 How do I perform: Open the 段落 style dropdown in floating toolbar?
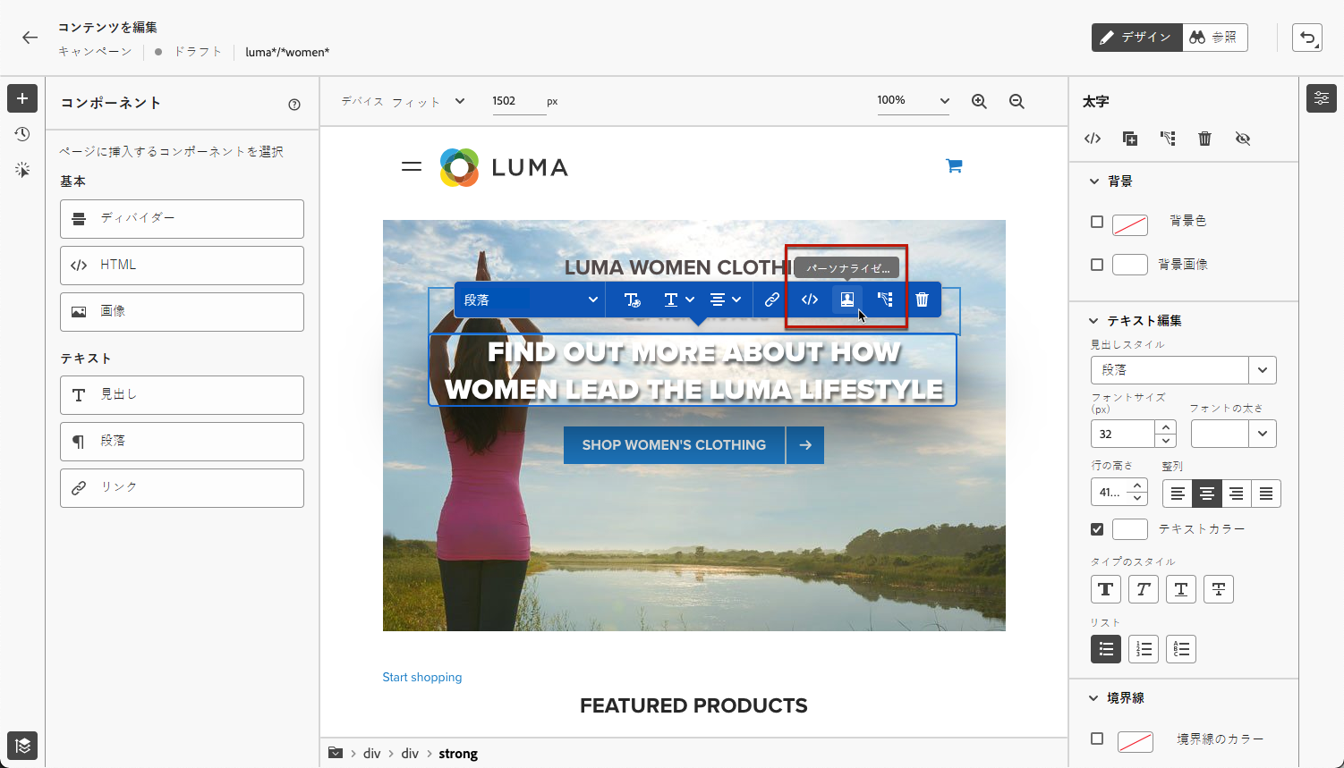(531, 300)
